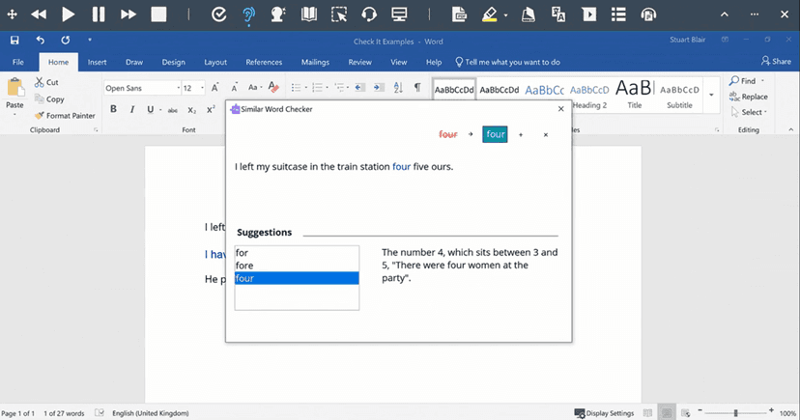Screen dimensions: 800x420
Task: Open the PDF reader document icon
Action: coord(459,14)
